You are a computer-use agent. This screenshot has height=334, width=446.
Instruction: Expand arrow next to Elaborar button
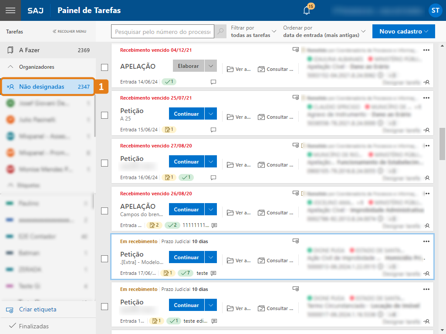pos(210,66)
